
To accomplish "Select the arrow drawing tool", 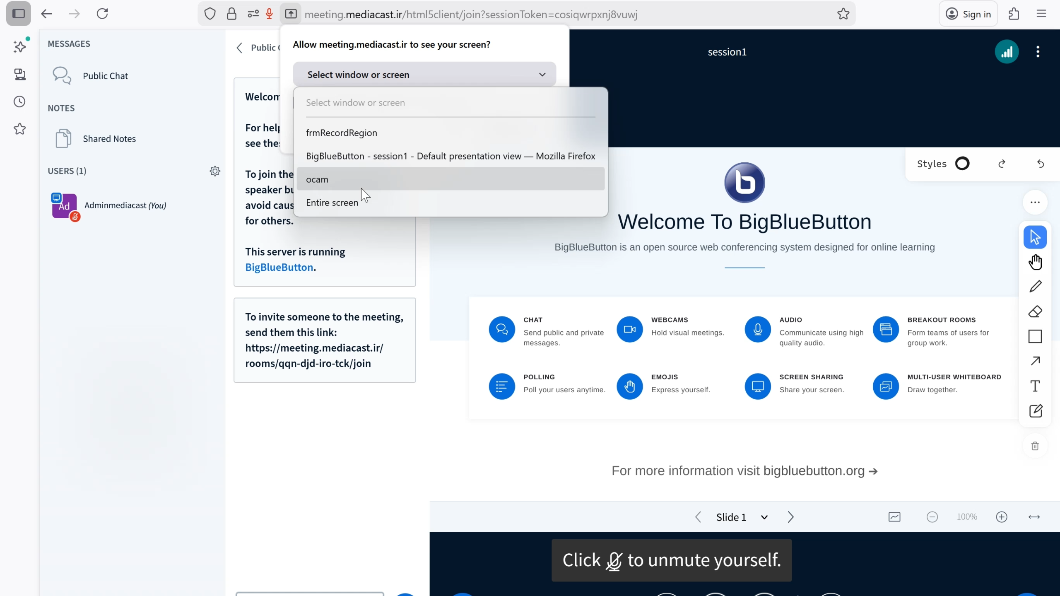I will 1035,361.
